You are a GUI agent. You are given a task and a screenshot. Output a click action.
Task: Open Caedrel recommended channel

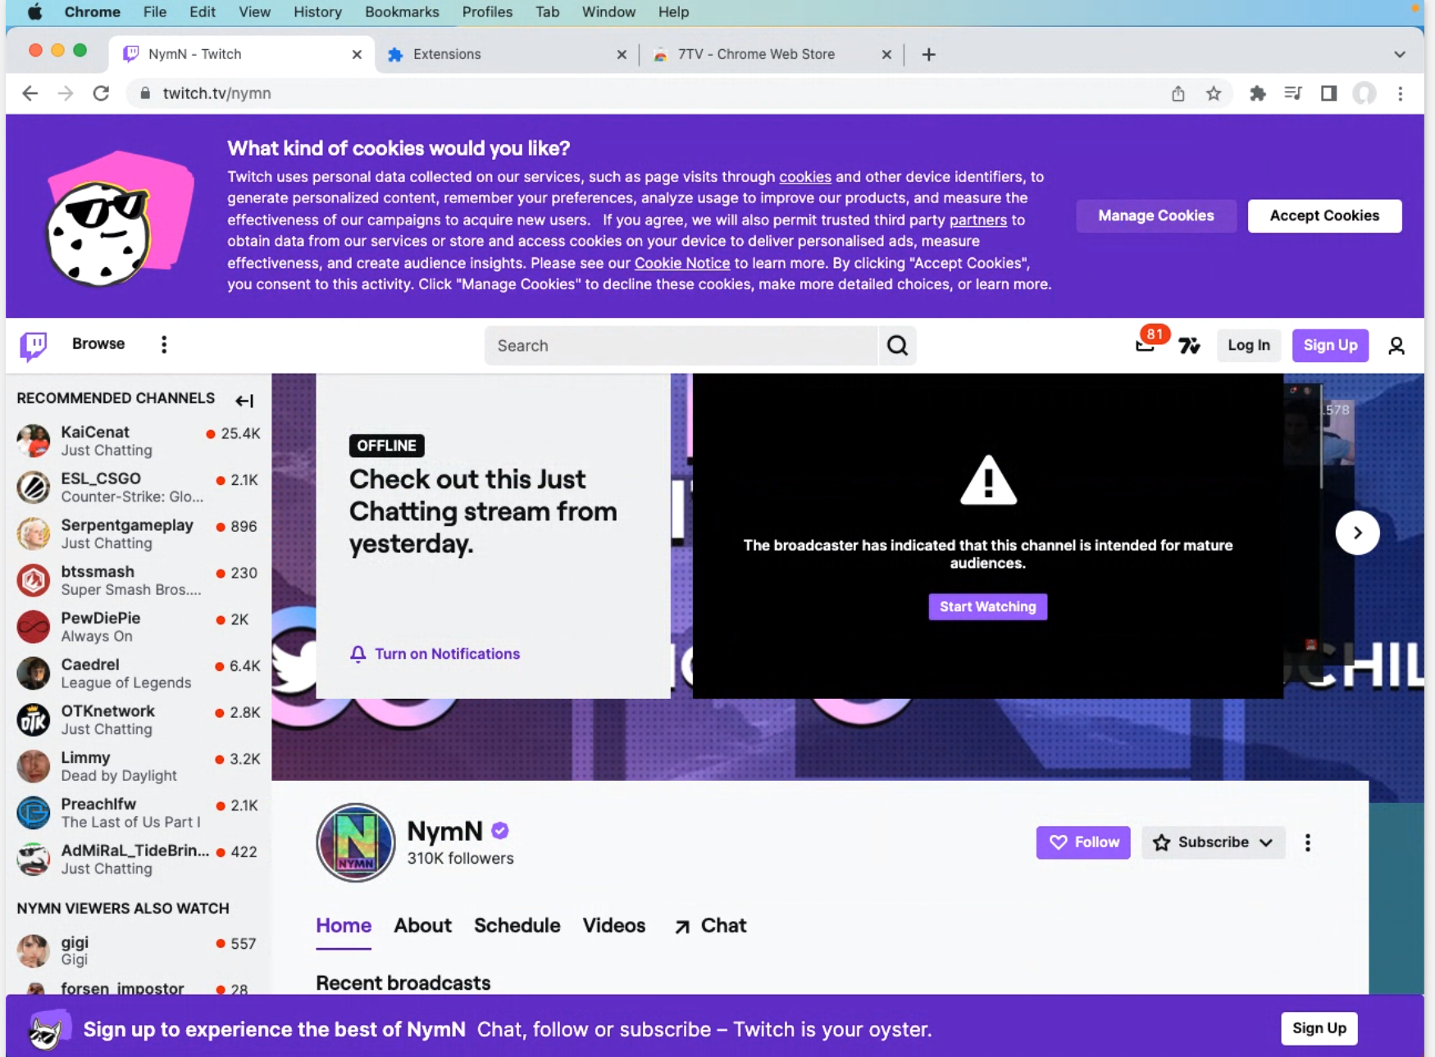(138, 674)
